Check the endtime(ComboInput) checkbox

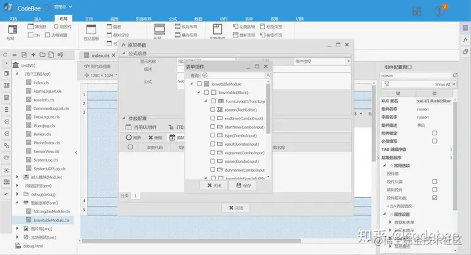213,118
